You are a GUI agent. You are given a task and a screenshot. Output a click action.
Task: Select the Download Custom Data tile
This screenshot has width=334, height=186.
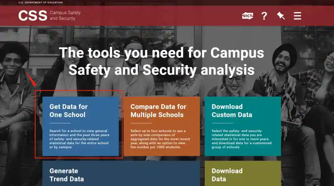[243, 126]
